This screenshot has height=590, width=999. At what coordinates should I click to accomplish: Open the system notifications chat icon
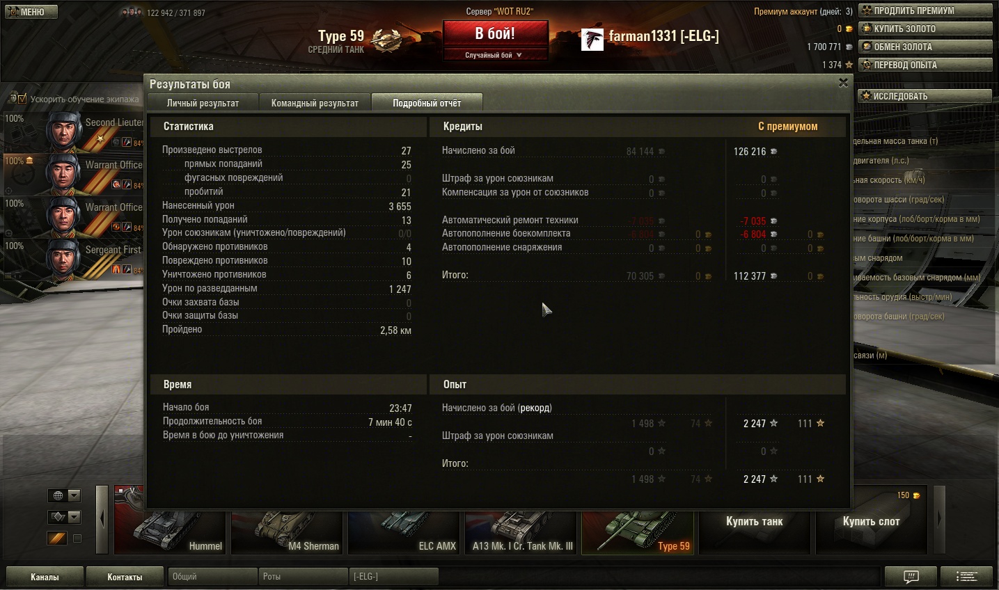pos(911,576)
